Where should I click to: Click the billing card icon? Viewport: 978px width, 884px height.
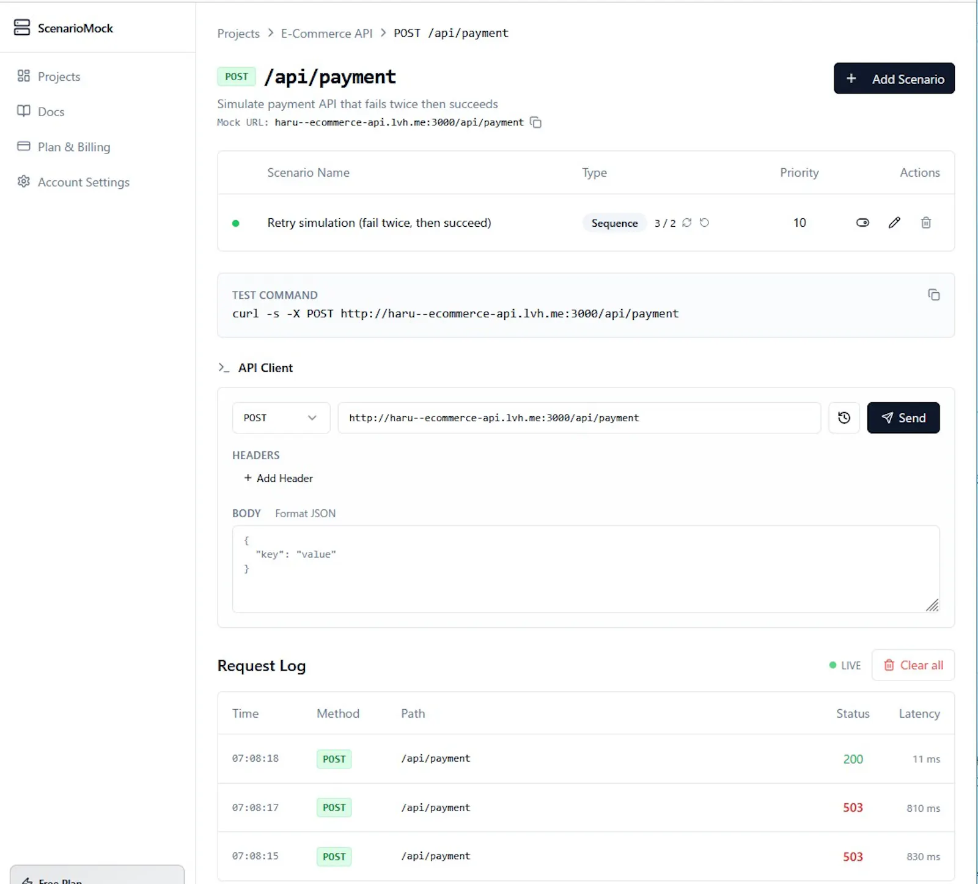tap(23, 146)
